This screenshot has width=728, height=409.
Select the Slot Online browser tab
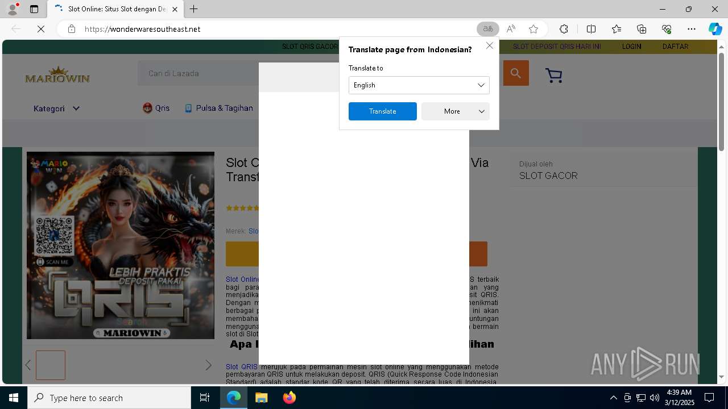(115, 9)
